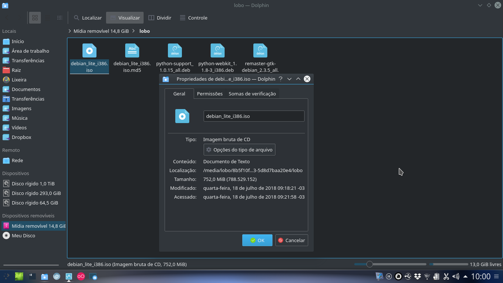Expand the properties dialog dropdown arrow
The width and height of the screenshot is (503, 283).
click(289, 78)
